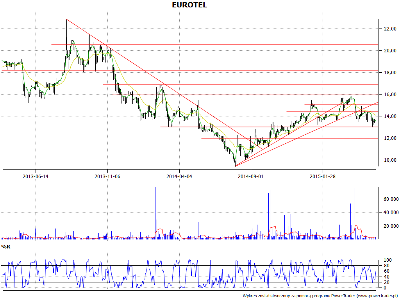Click the %R indicator panel label
The image size is (400, 300).
(5, 247)
